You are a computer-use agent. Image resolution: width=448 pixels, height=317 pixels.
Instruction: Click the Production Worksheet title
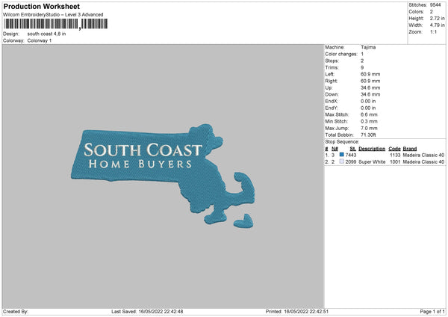(x=42, y=6)
